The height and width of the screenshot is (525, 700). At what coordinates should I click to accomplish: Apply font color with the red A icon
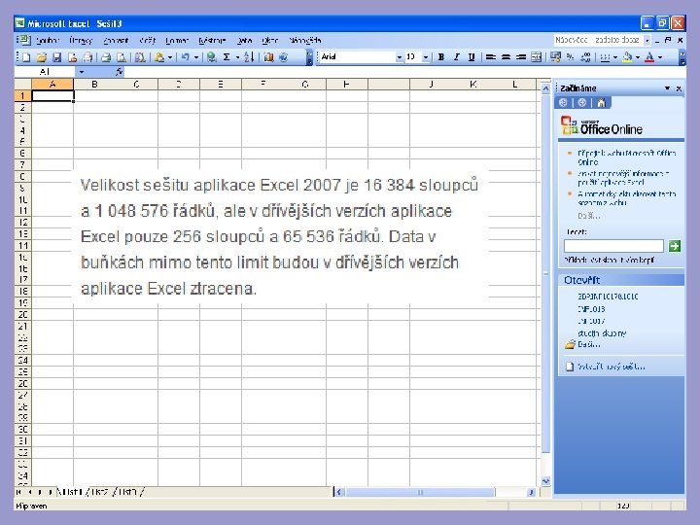tap(650, 57)
